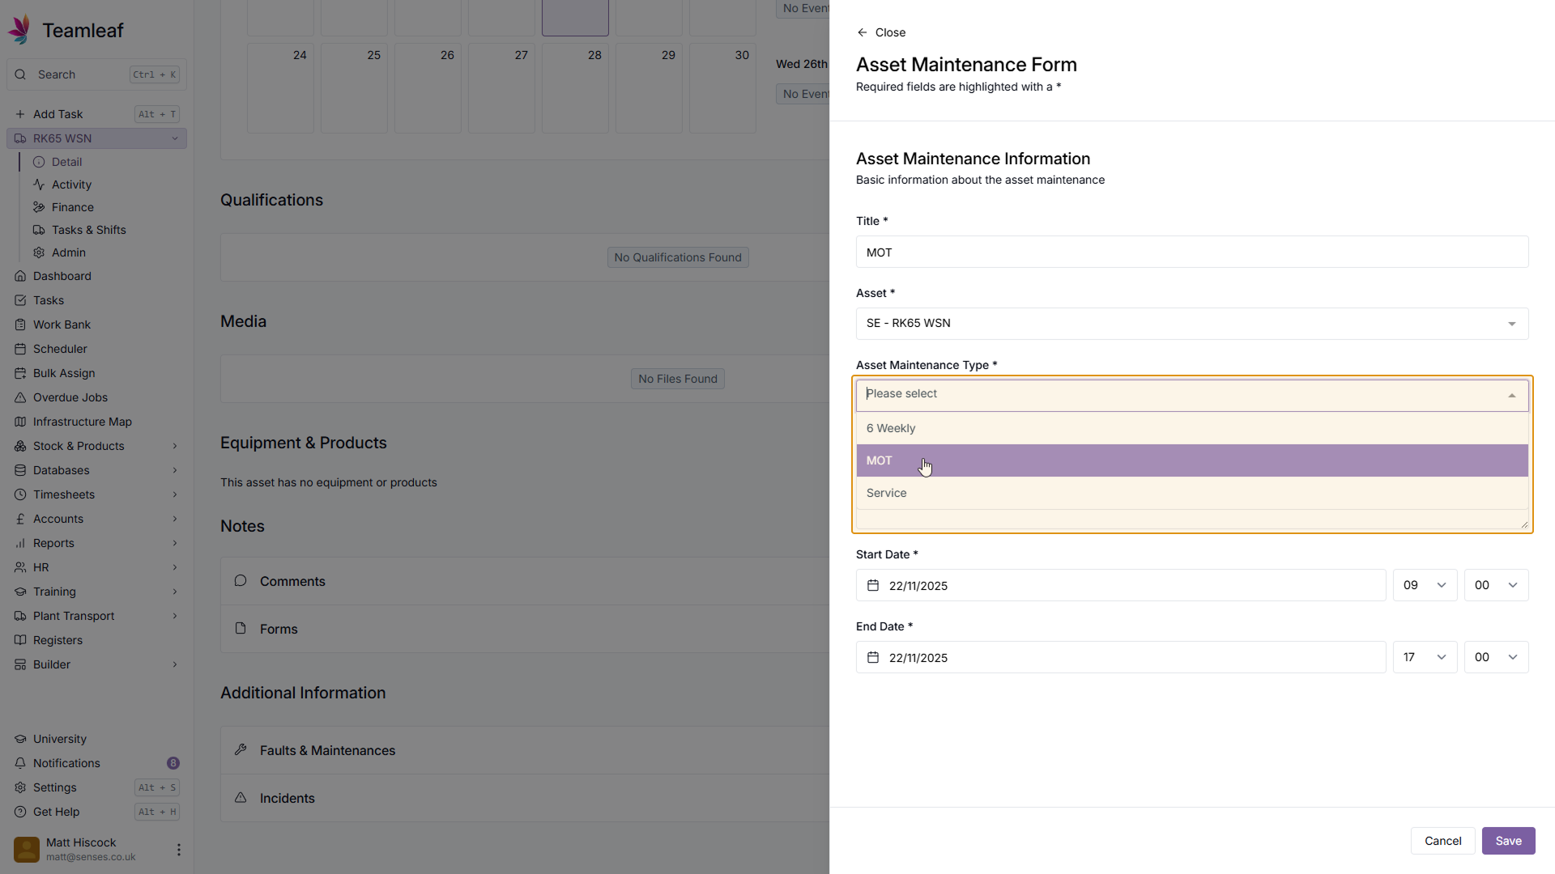Click the three-dot menu beside Matt Hiscock
This screenshot has height=874, width=1555.
[178, 849]
